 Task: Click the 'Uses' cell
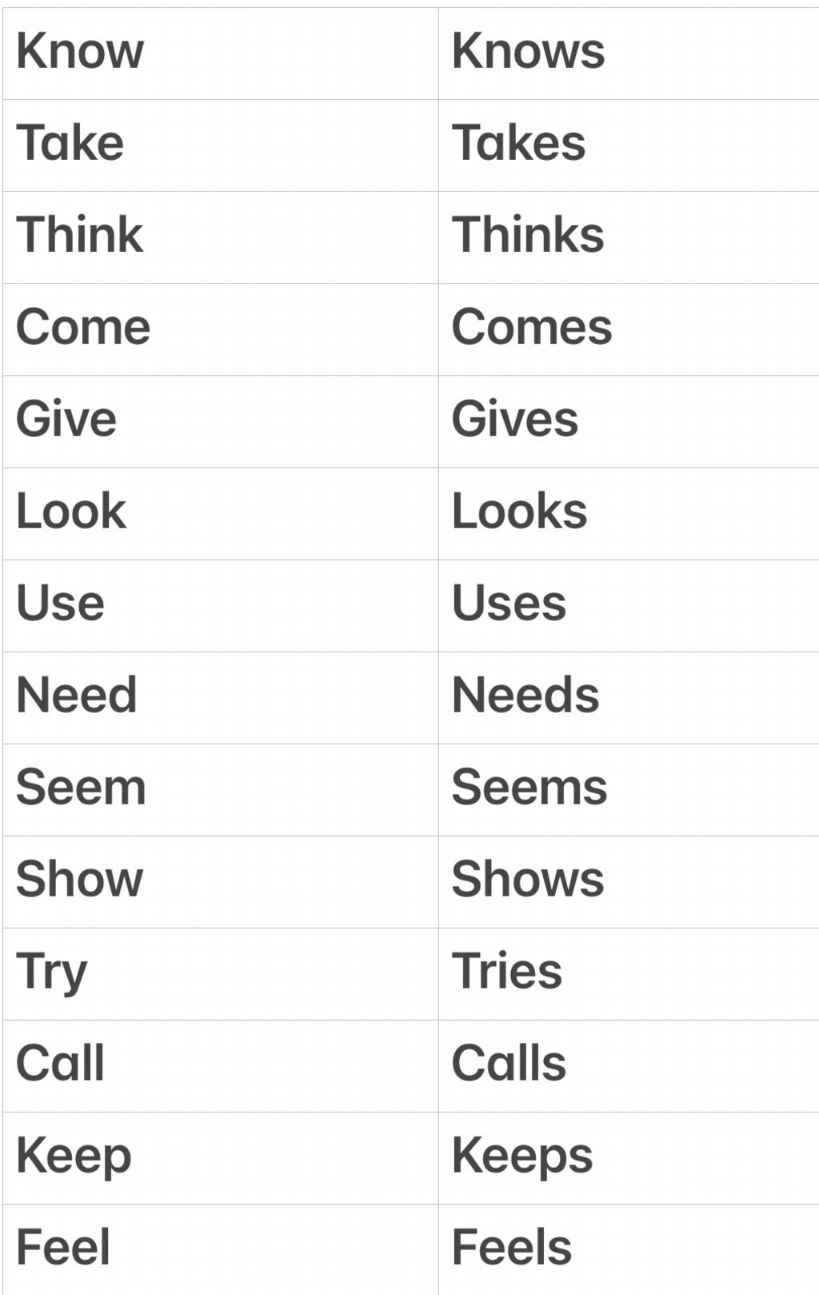pyautogui.click(x=629, y=606)
